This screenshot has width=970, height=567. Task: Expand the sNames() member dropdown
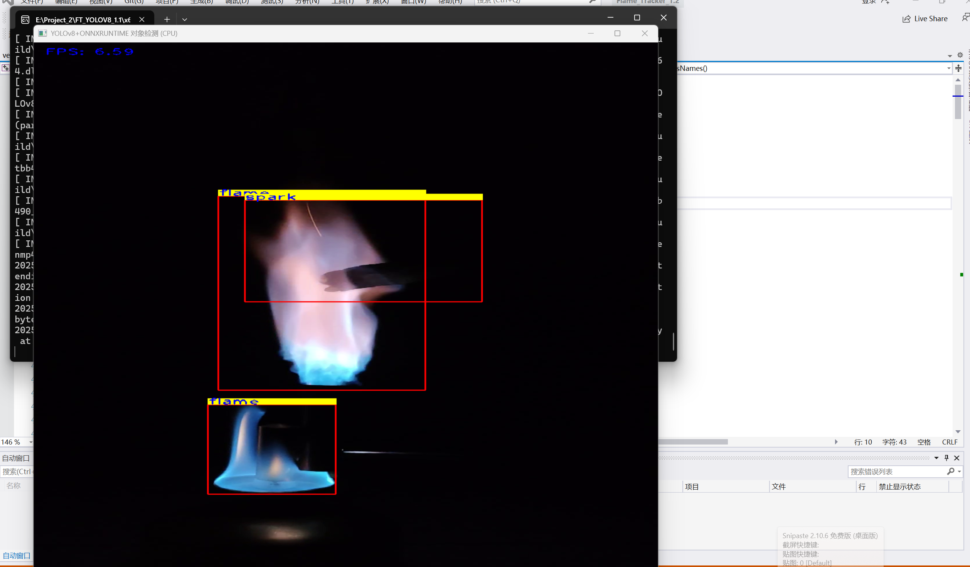[x=948, y=69]
